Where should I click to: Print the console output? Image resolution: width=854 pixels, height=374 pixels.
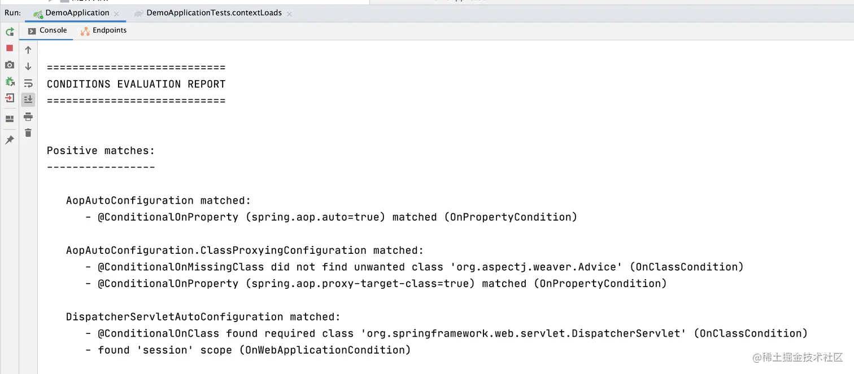coord(28,117)
